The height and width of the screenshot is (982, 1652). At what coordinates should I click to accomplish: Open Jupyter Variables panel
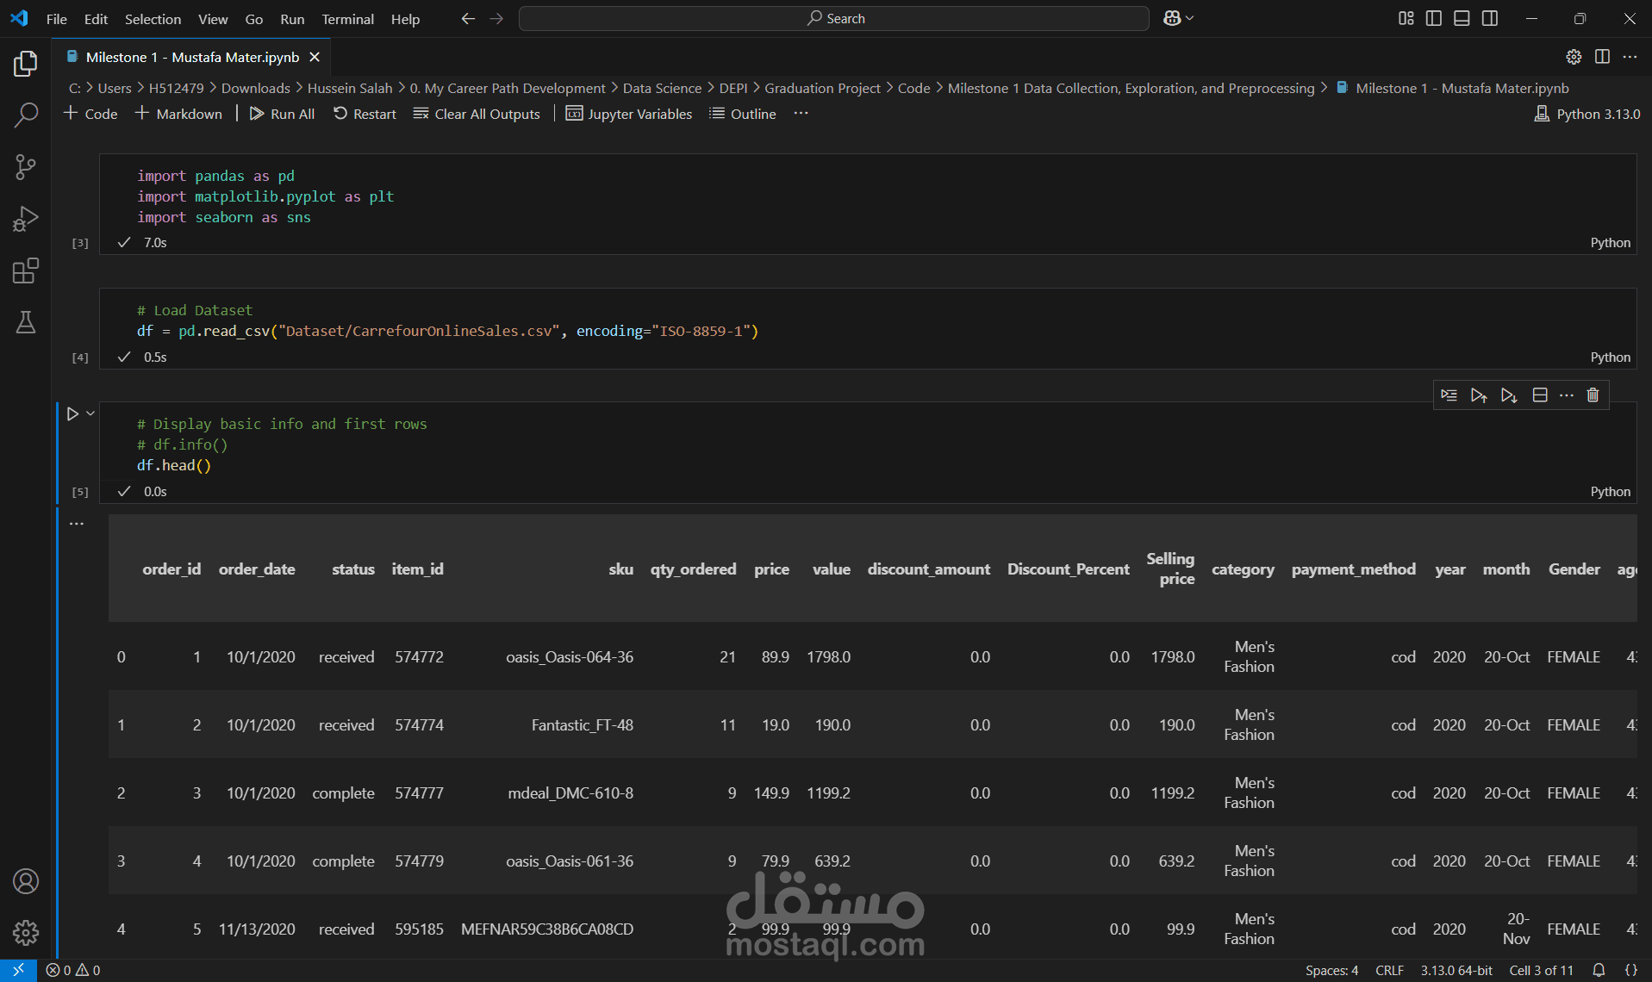(629, 114)
